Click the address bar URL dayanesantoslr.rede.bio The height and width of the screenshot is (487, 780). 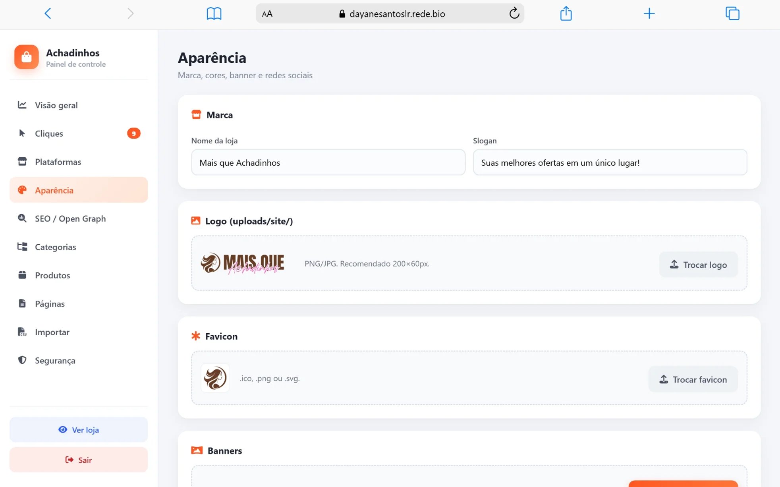[x=397, y=14]
